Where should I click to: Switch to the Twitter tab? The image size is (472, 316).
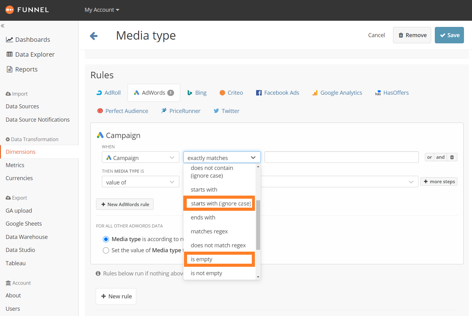click(226, 111)
